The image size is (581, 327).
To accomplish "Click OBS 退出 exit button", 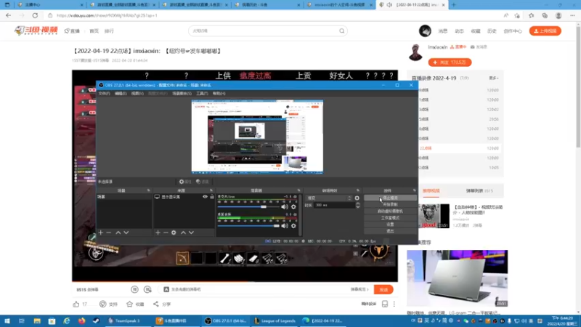I will pyautogui.click(x=390, y=231).
